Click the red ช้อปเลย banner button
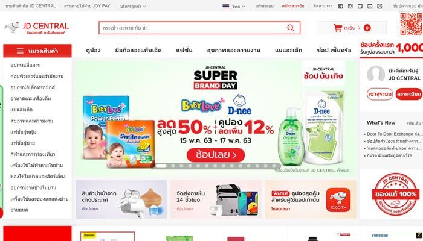 (x=216, y=155)
